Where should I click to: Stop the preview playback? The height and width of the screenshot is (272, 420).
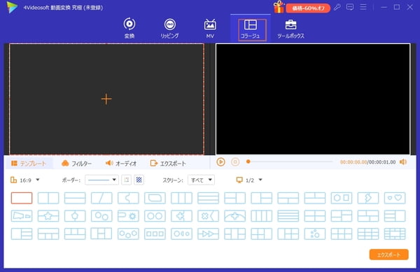[235, 162]
